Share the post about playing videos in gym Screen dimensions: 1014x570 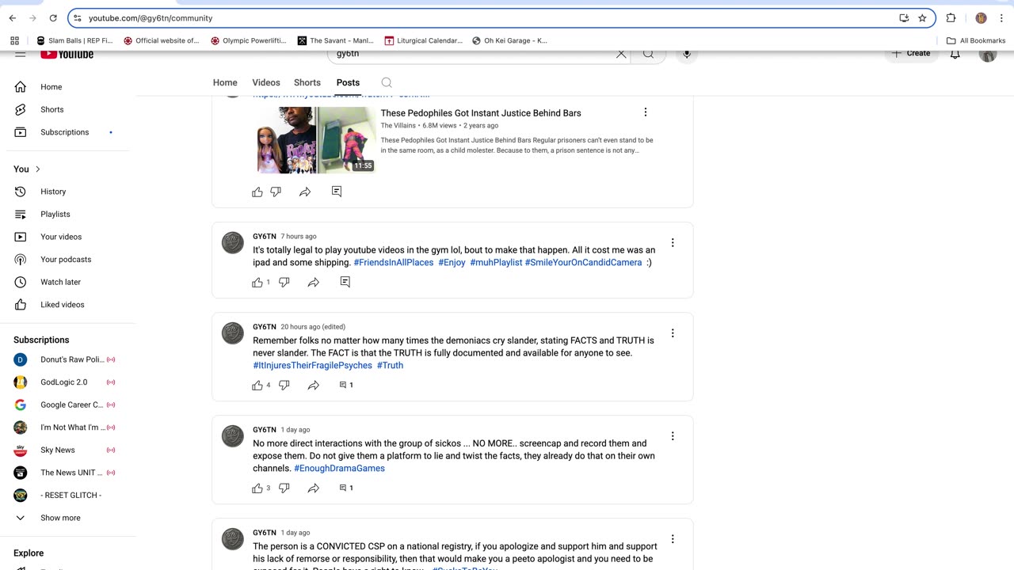pyautogui.click(x=314, y=282)
